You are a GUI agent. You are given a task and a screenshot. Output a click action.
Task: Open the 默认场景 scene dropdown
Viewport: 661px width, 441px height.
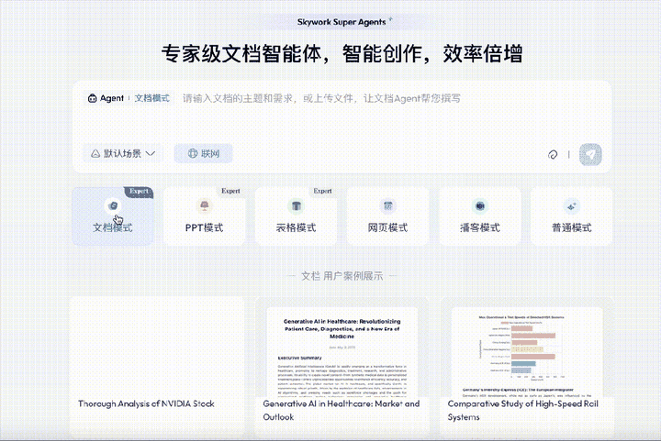pyautogui.click(x=123, y=154)
